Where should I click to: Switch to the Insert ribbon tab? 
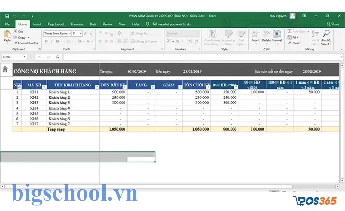[37, 24]
